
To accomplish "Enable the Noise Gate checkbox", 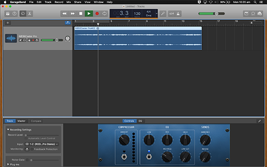I will pos(27,160).
